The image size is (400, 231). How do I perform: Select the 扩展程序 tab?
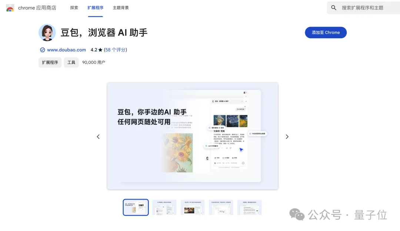96,8
